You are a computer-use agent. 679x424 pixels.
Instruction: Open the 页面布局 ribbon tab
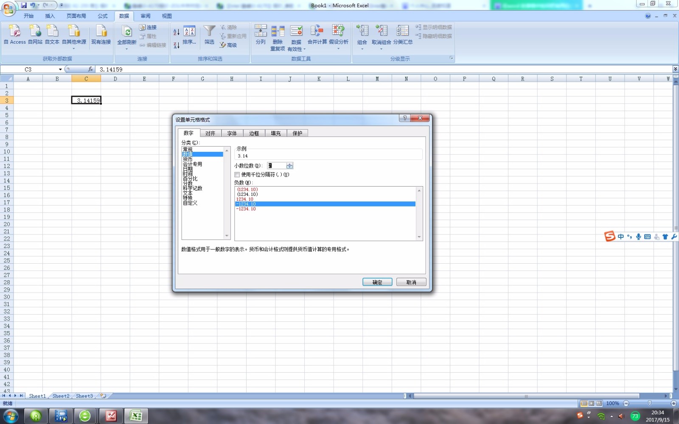point(76,16)
